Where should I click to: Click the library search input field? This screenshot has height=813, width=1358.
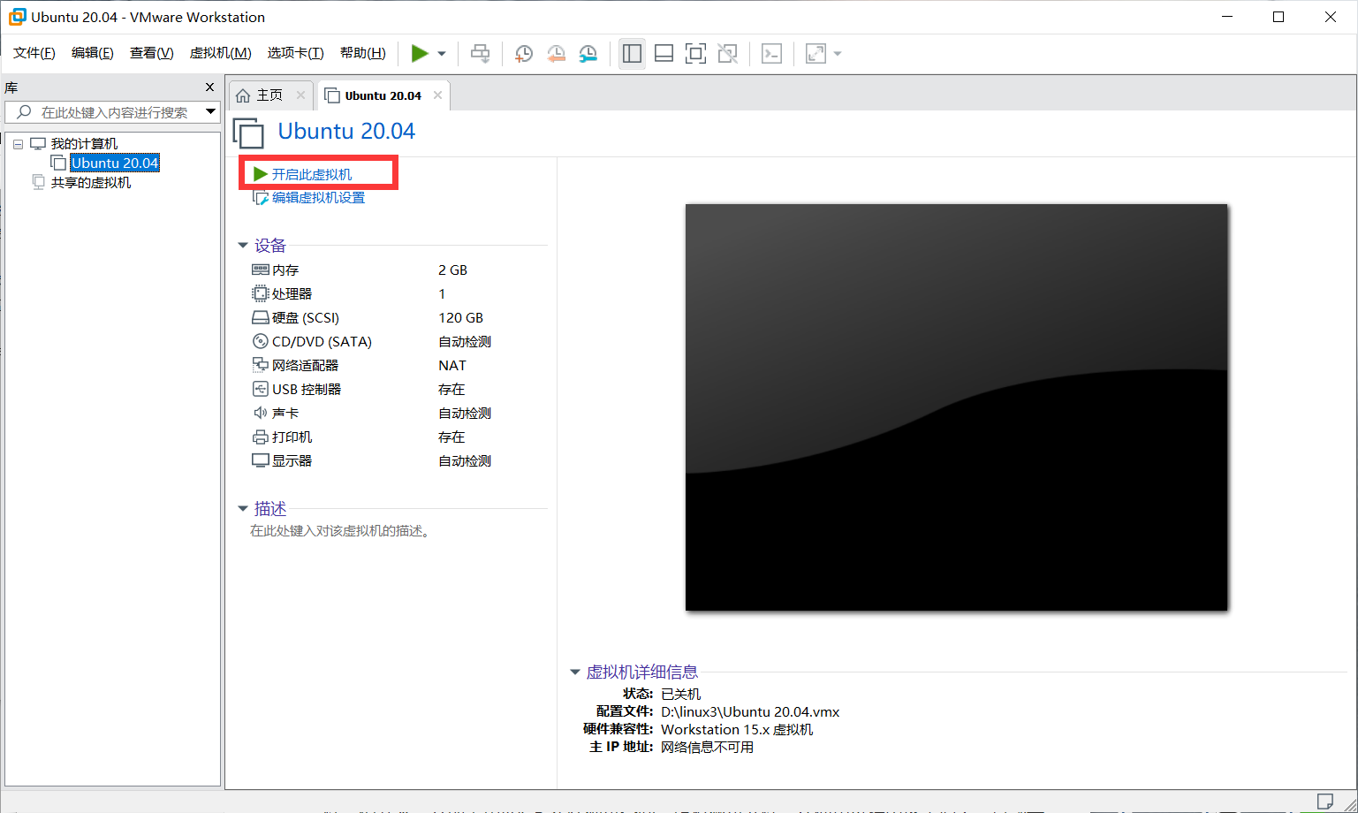point(113,112)
